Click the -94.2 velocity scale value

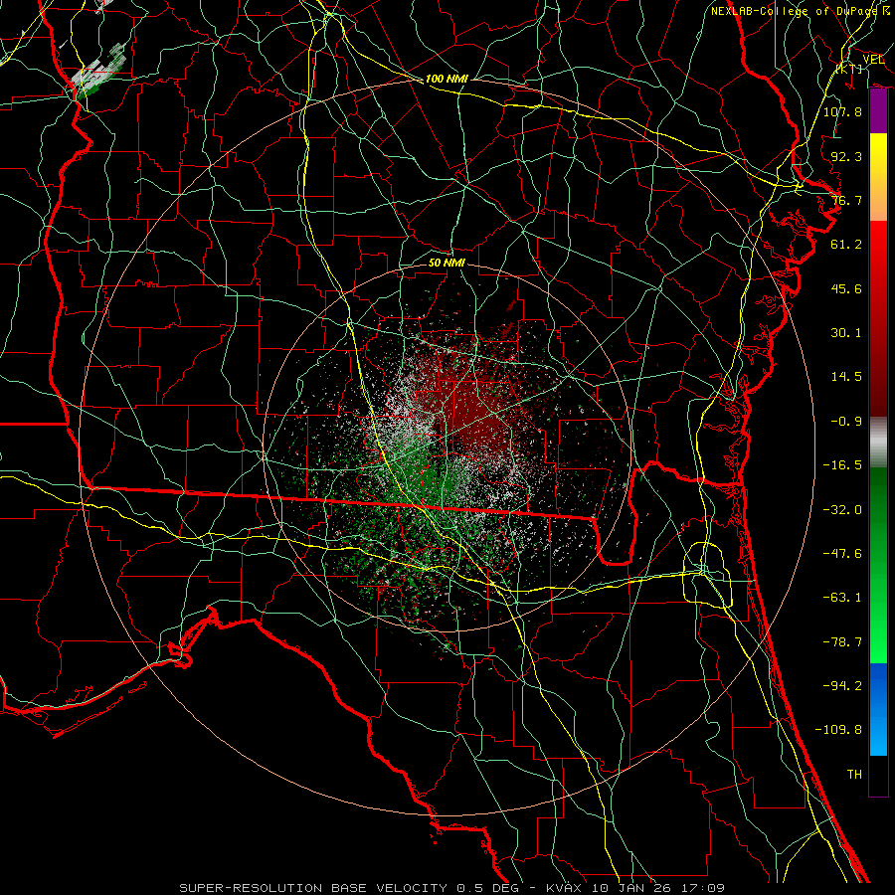842,686
